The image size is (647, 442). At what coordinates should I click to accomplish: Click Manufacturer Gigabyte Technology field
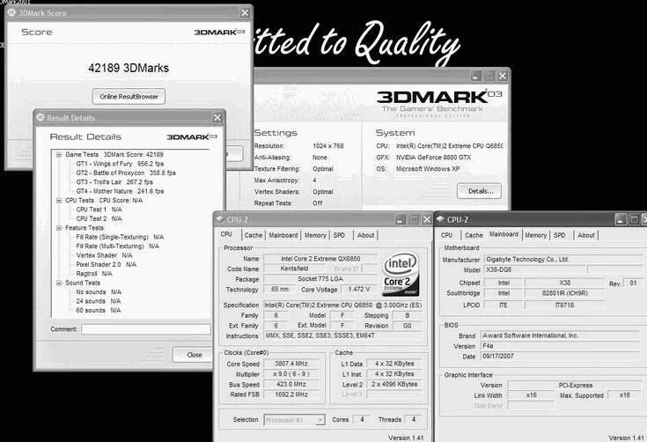click(x=563, y=260)
